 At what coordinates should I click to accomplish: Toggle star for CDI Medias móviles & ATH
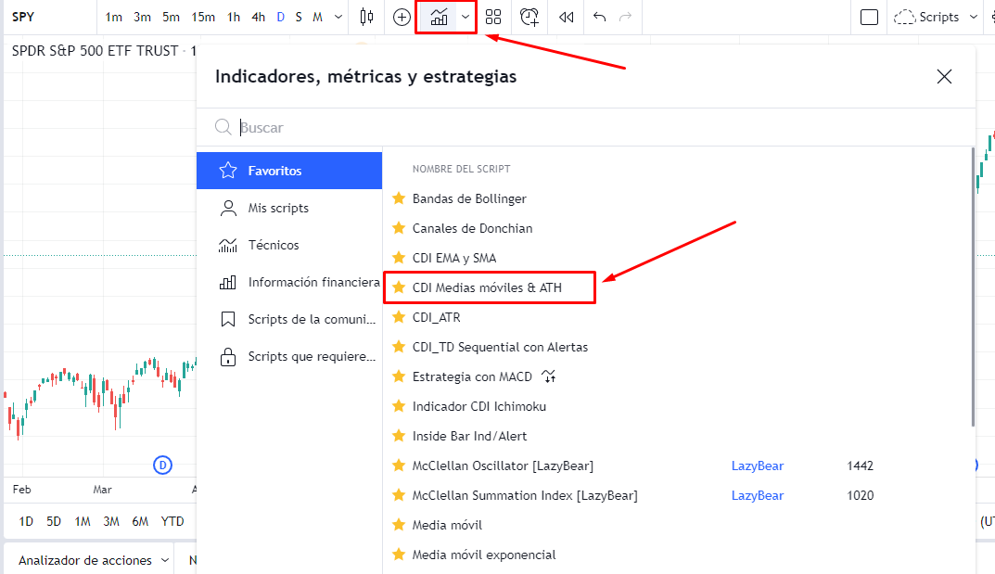coord(399,287)
